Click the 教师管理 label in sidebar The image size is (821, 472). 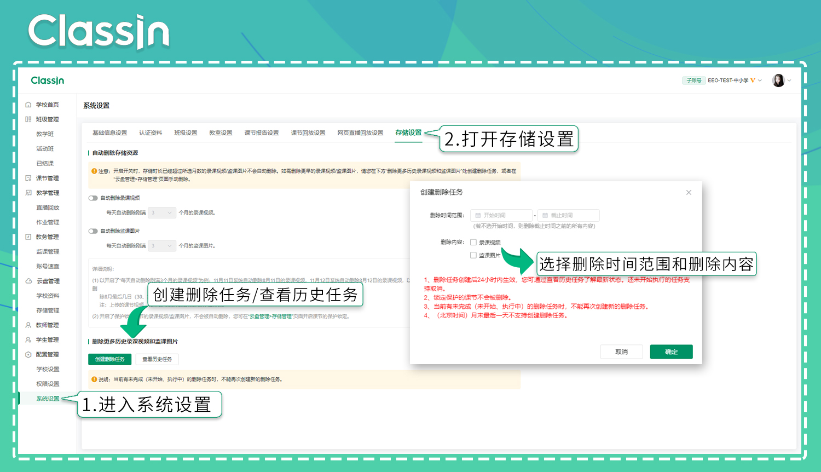[48, 325]
